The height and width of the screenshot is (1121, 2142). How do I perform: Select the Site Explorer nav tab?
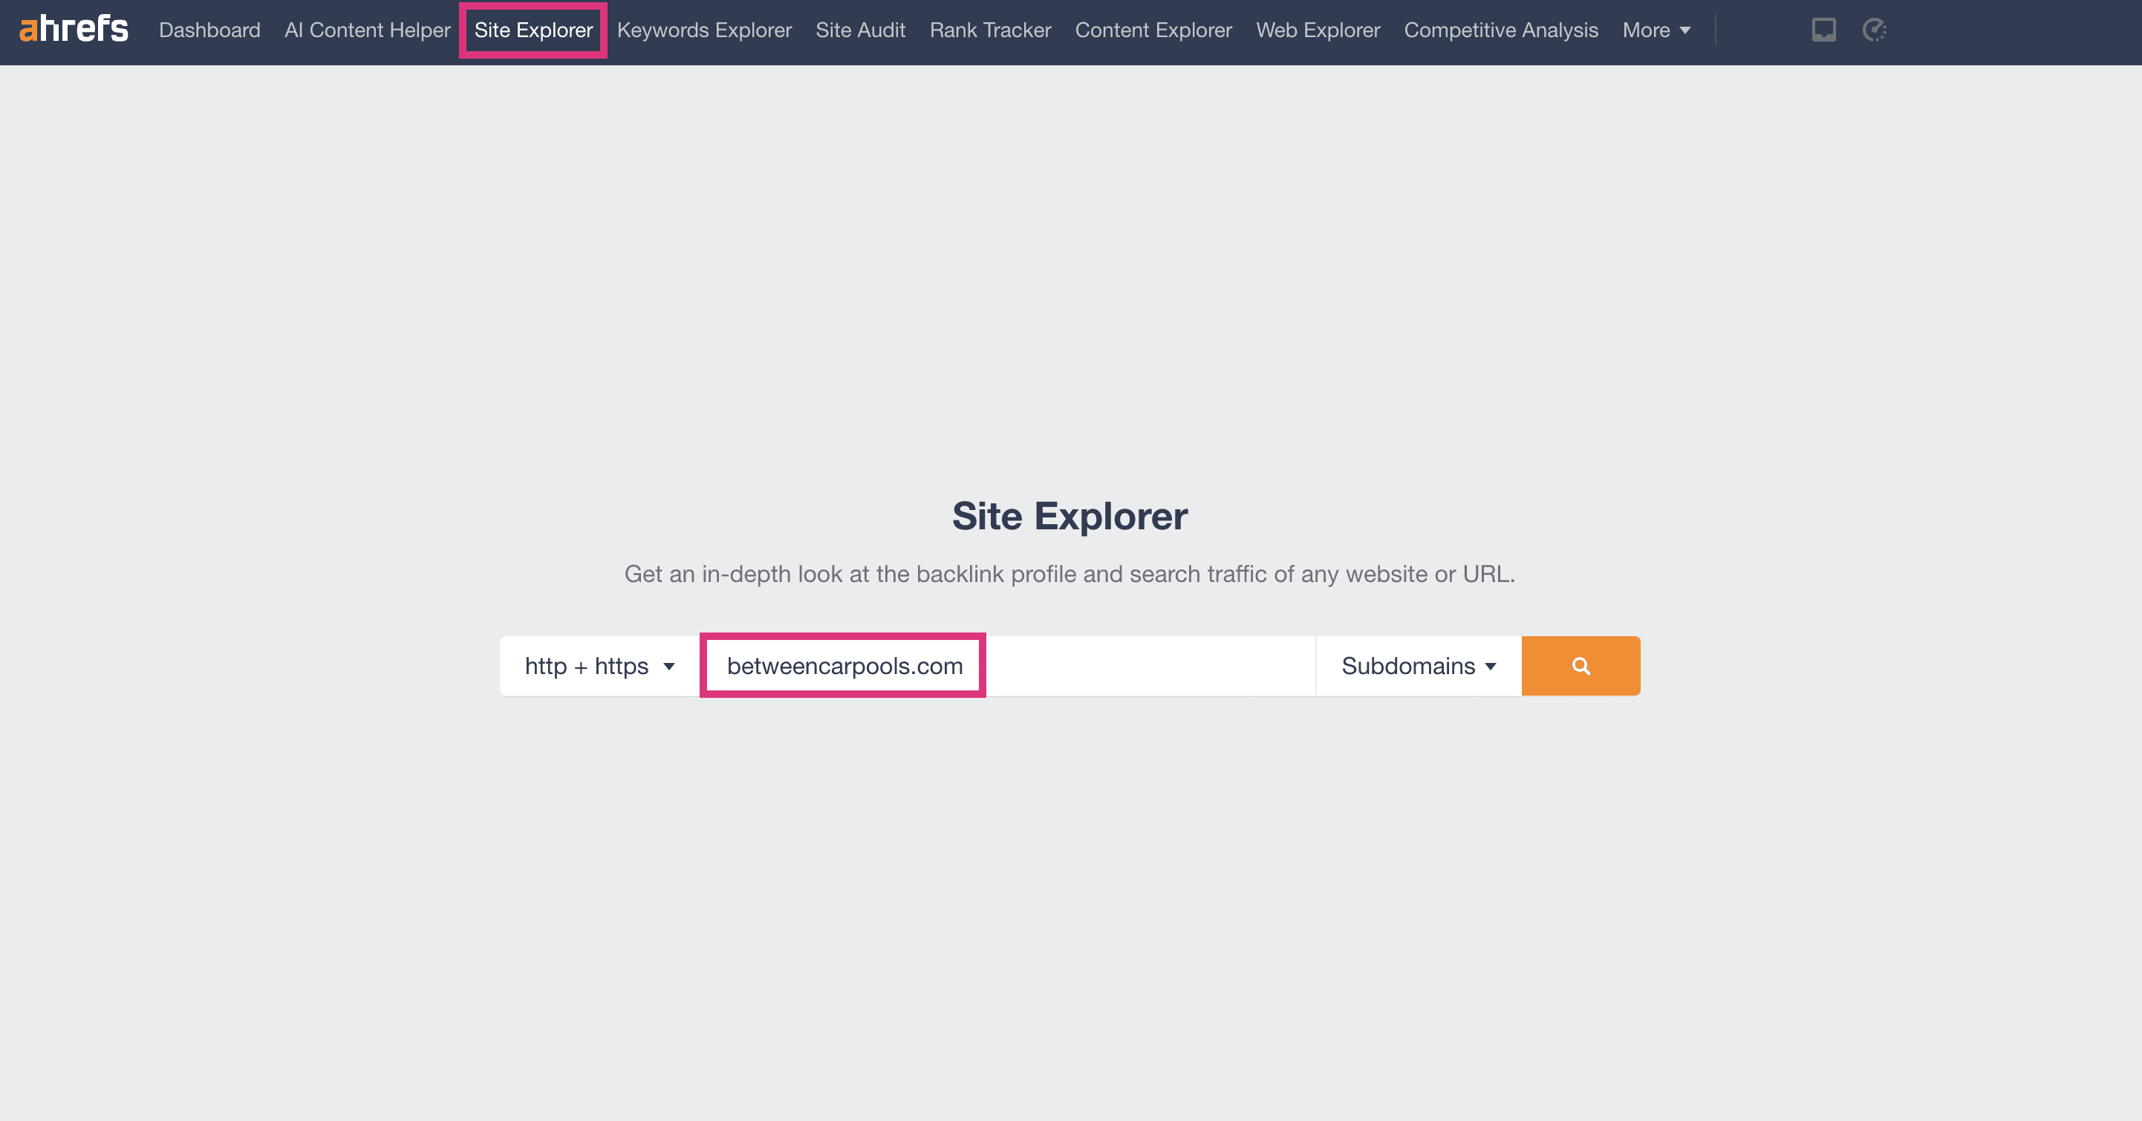[x=533, y=30]
